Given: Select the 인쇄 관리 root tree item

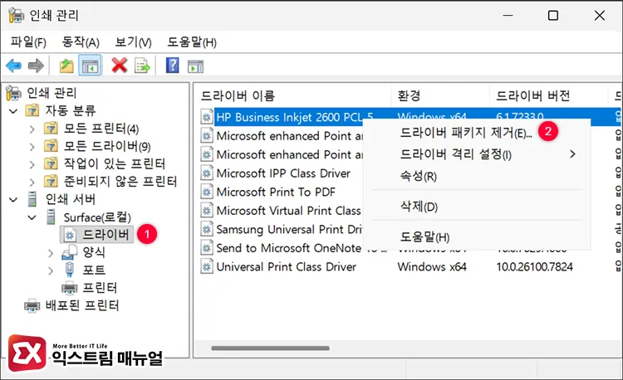Looking at the screenshot, I should click(52, 93).
